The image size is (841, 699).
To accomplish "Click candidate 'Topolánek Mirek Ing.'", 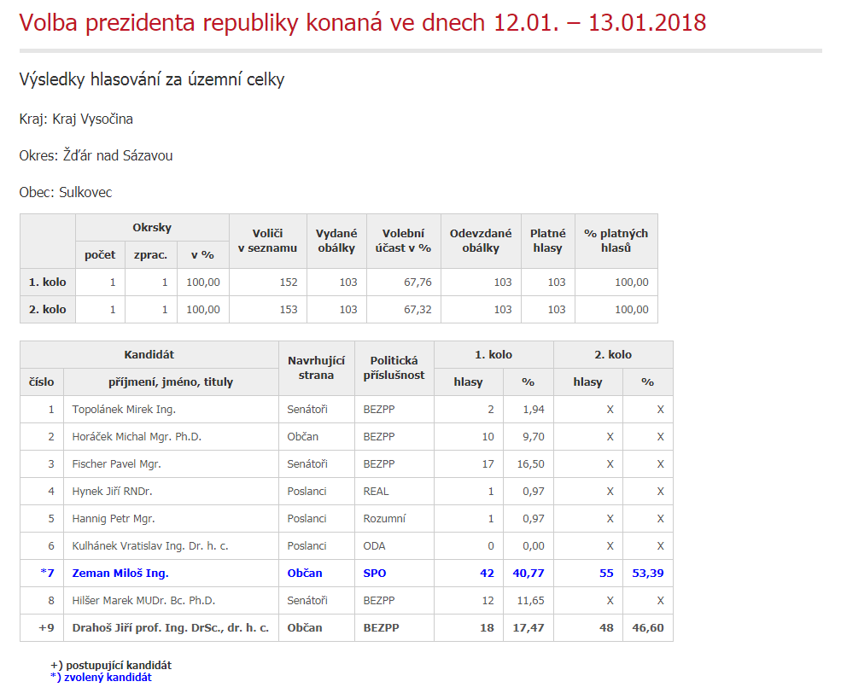I will coord(124,409).
